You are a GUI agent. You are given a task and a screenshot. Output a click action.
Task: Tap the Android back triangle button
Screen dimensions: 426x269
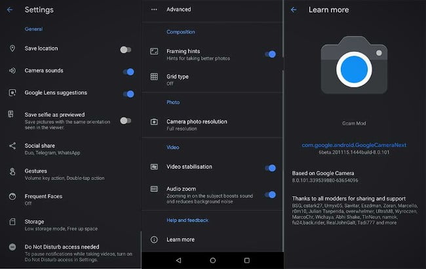[178, 260]
